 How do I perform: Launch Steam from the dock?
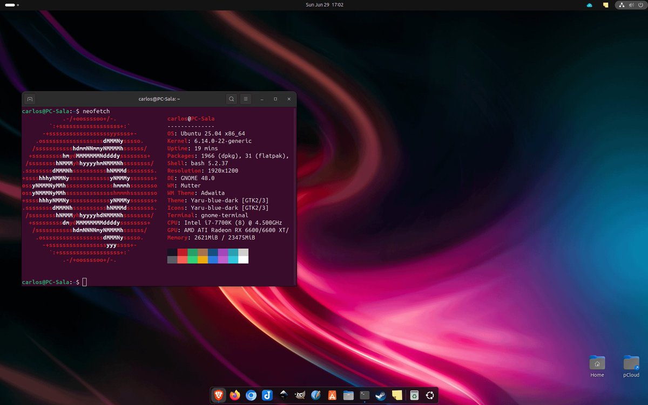point(381,395)
